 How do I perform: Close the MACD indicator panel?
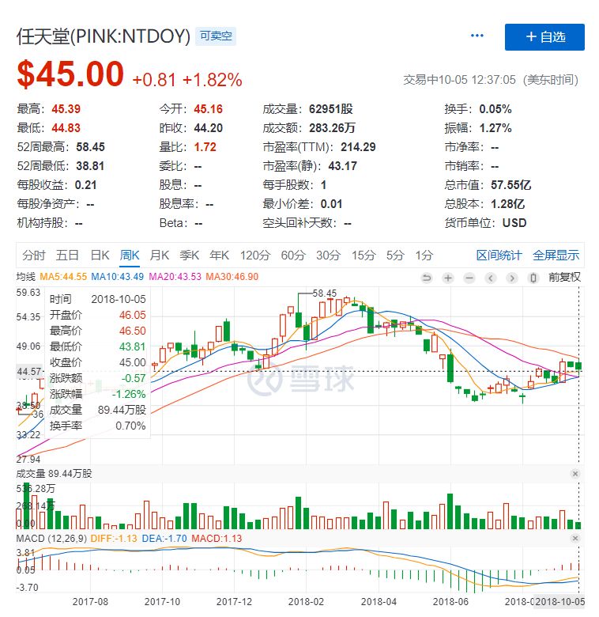tap(575, 538)
